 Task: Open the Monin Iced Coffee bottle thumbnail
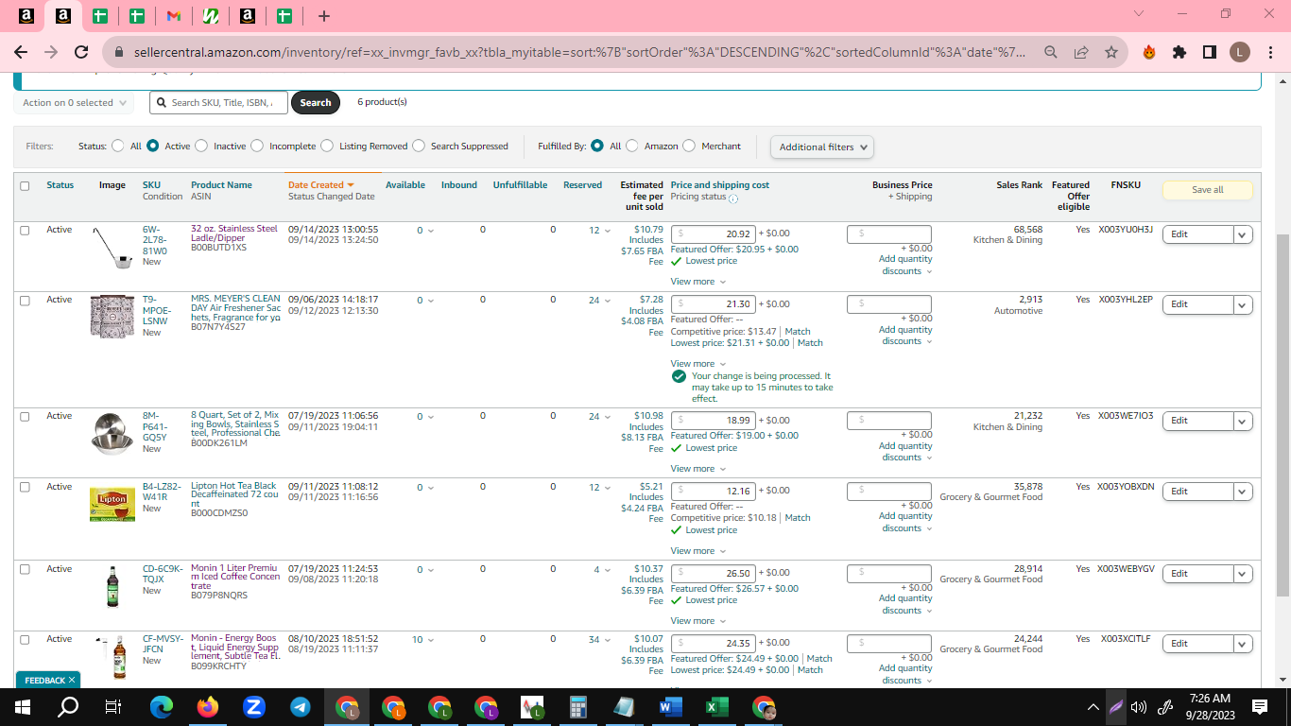112,586
